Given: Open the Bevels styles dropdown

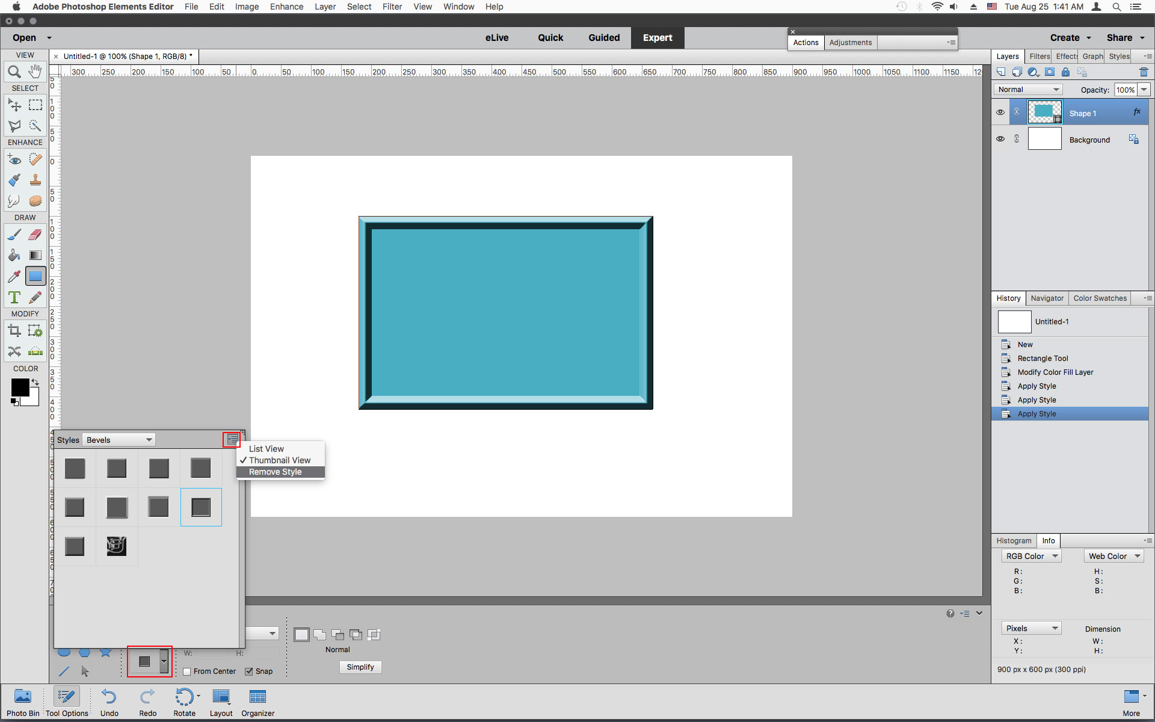Looking at the screenshot, I should pyautogui.click(x=119, y=440).
